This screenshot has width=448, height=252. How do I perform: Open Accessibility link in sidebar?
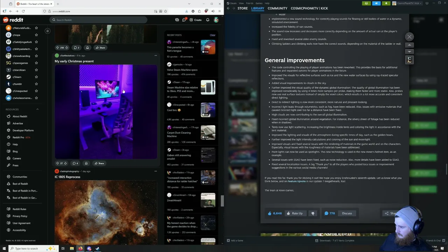pyautogui.click(x=19, y=230)
